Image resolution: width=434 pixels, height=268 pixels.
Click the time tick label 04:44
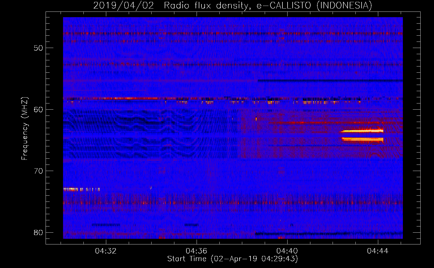coord(378,251)
